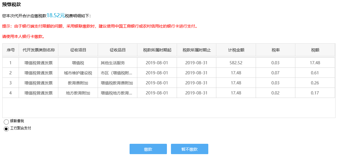
Task: Click the 0.17 tax amount cell
Action: tap(315, 93)
